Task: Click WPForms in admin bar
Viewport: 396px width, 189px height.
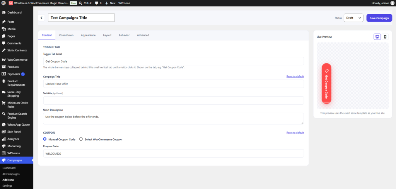Action: (124, 3)
